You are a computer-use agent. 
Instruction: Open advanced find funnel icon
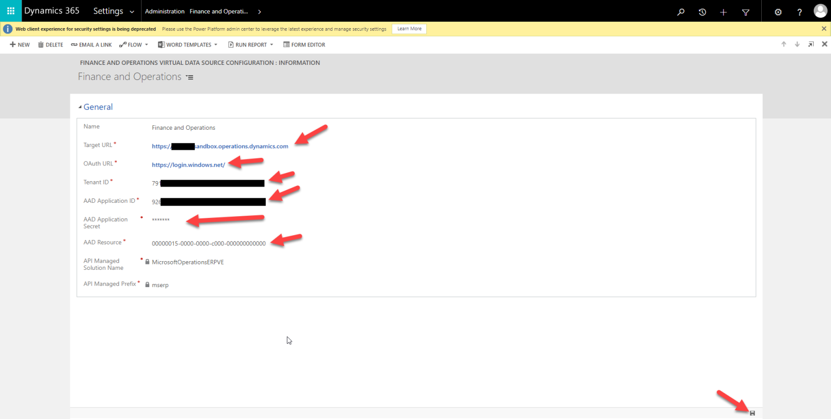tap(746, 12)
